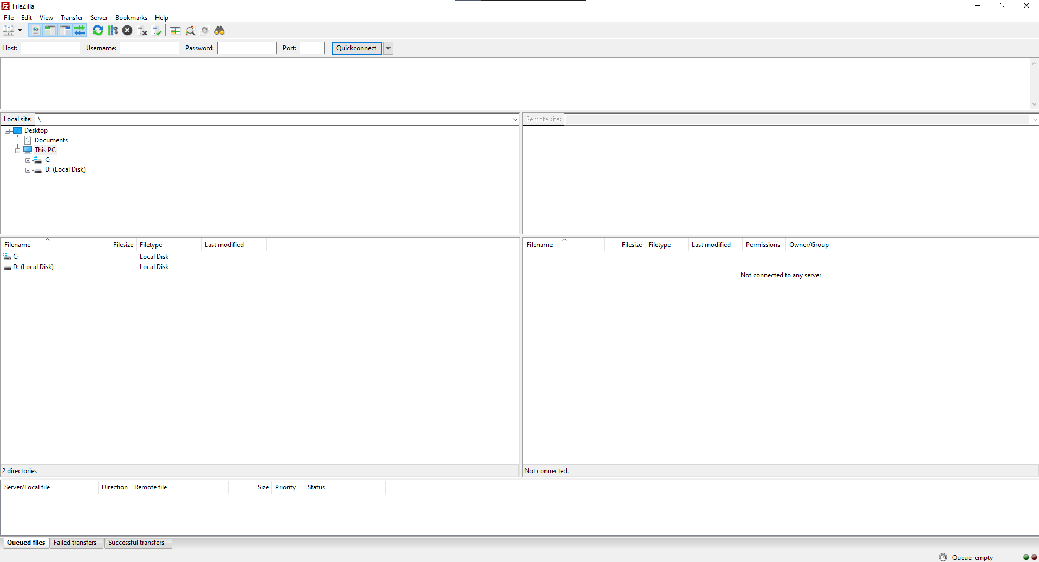Click the Quickconnect button
The height and width of the screenshot is (562, 1039).
point(356,48)
